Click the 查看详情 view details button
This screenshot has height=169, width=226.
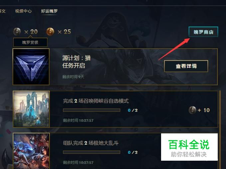[x=186, y=66]
